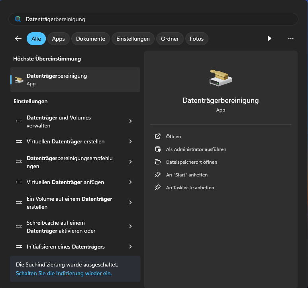308x288 pixels.
Task: Click the play arrow to show more filters
Action: point(269,39)
